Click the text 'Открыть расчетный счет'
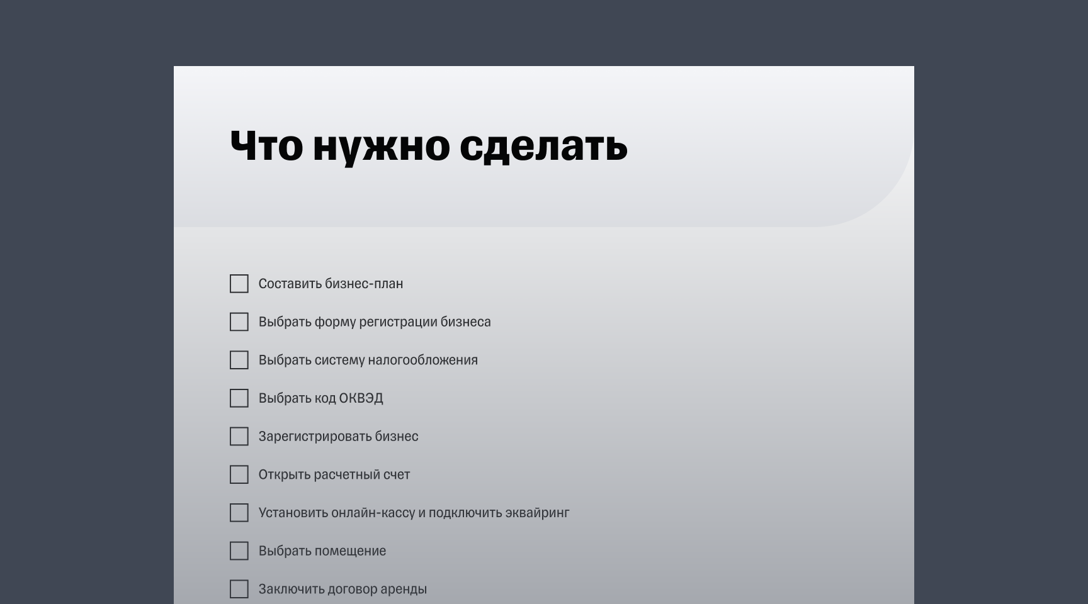 (x=334, y=474)
